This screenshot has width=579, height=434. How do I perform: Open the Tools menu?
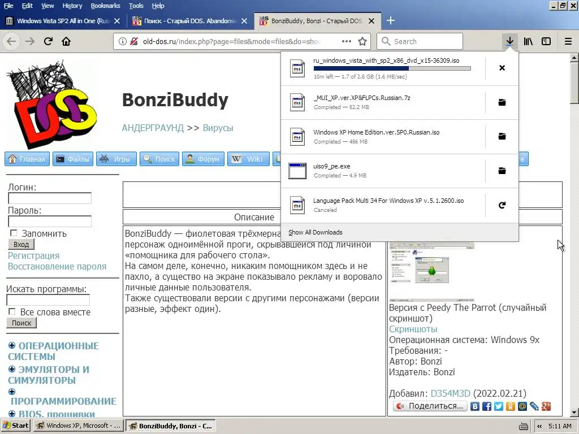coord(136,6)
